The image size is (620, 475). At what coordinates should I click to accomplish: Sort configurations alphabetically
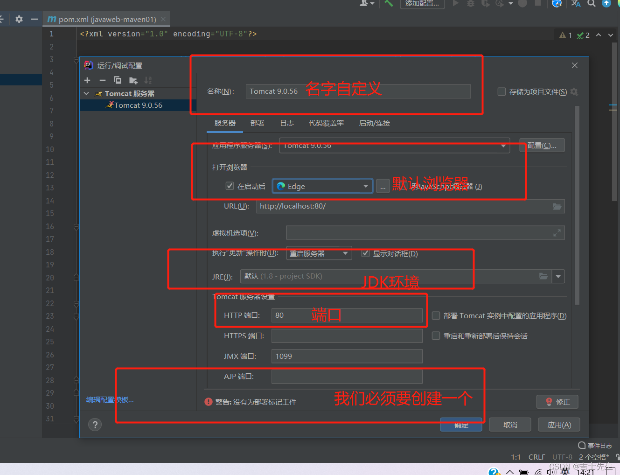pyautogui.click(x=148, y=80)
